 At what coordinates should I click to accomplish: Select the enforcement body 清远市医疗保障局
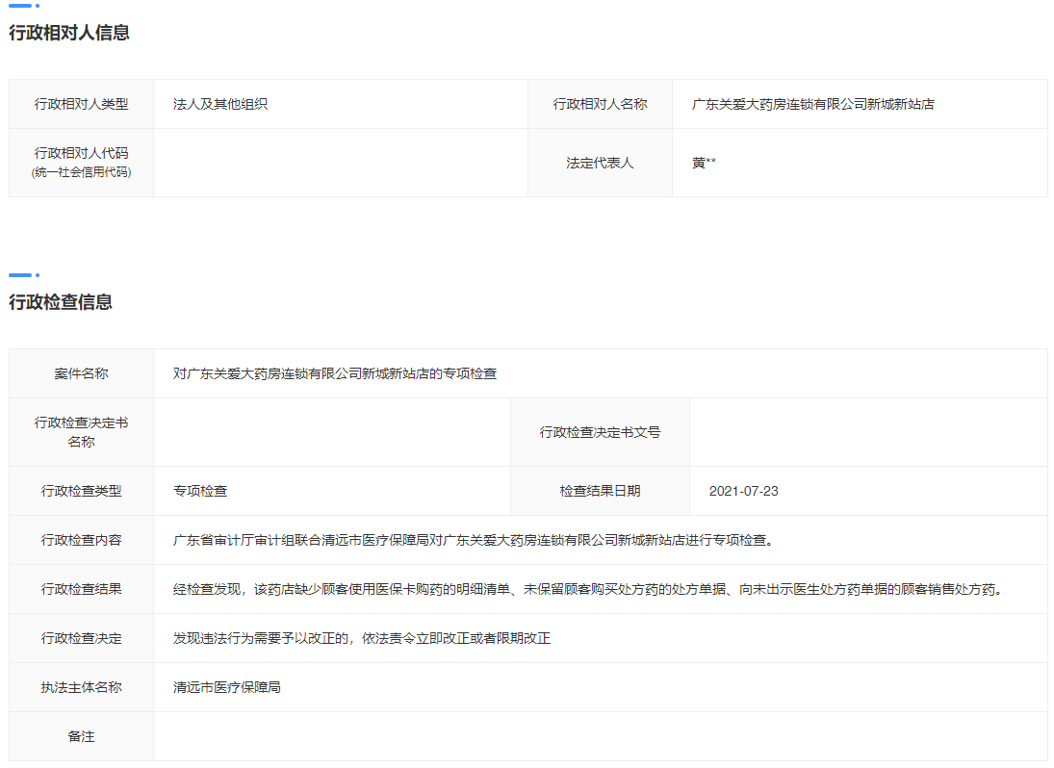227,687
